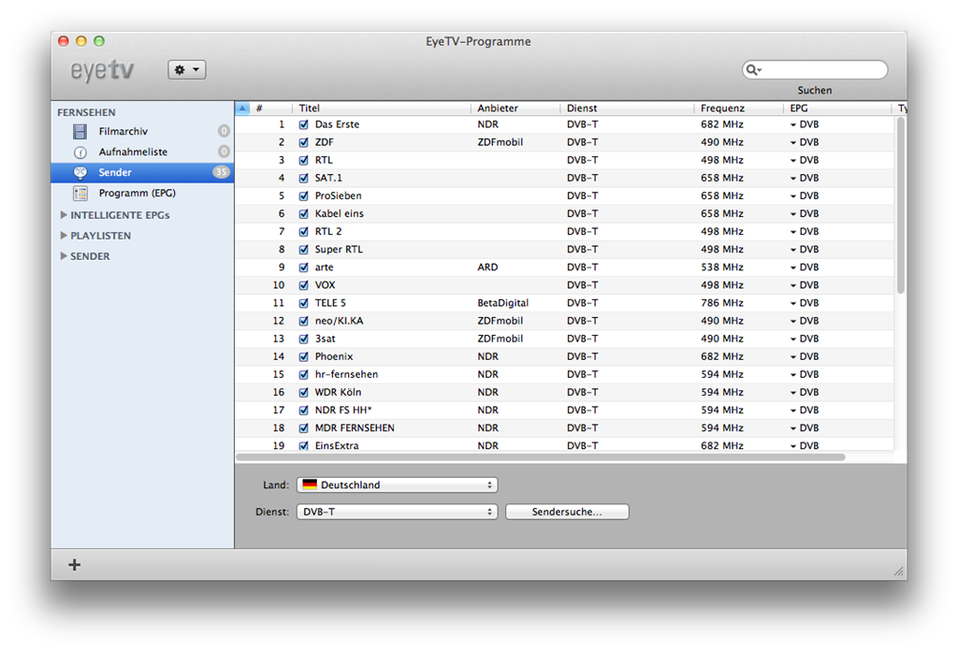Uncheck the arte channel checkbox
Viewport: 958px width, 651px height.
point(304,268)
